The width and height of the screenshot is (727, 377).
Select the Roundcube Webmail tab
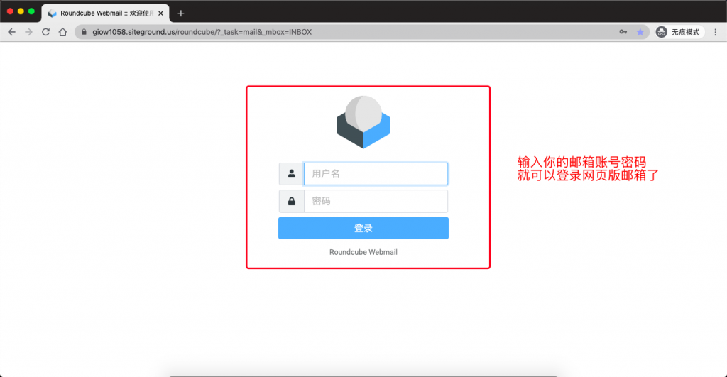106,13
